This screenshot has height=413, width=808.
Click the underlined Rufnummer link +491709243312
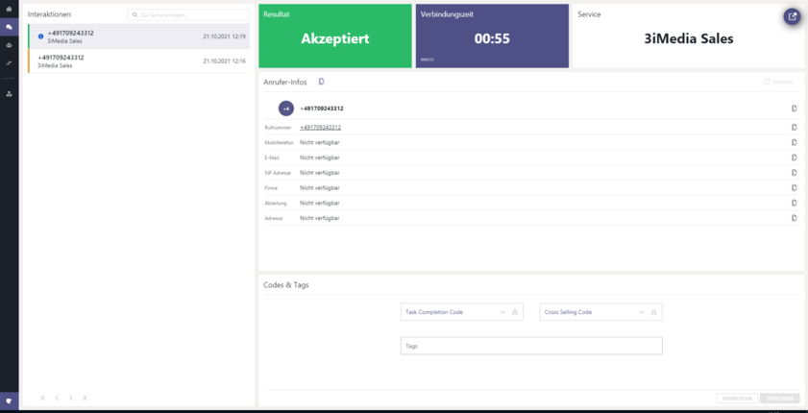pos(320,127)
